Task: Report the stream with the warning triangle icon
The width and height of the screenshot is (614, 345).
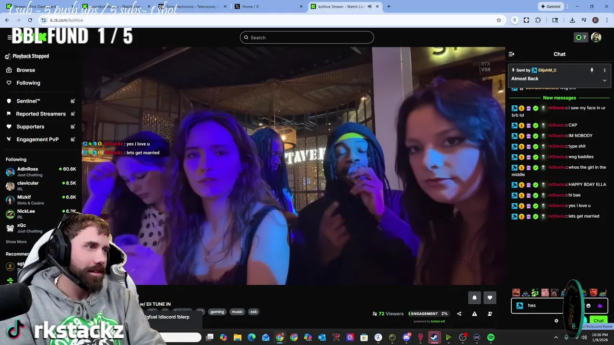Action: click(474, 314)
